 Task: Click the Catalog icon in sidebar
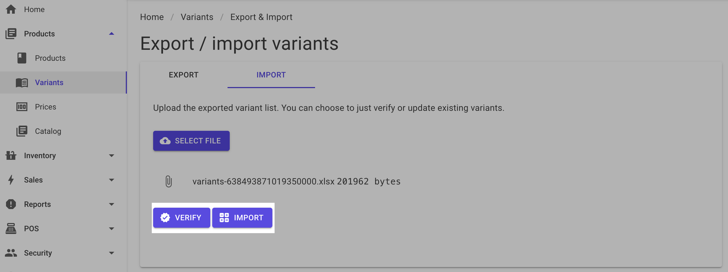pos(22,131)
